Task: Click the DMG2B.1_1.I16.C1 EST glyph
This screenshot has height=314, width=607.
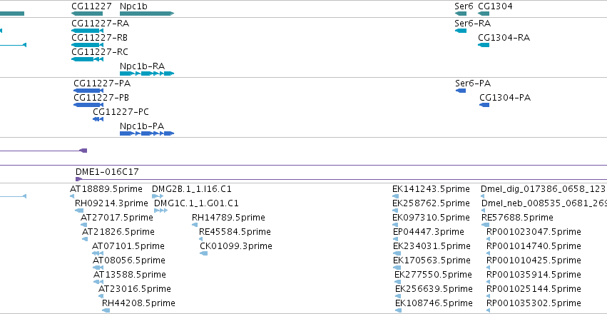Action: [x=158, y=196]
